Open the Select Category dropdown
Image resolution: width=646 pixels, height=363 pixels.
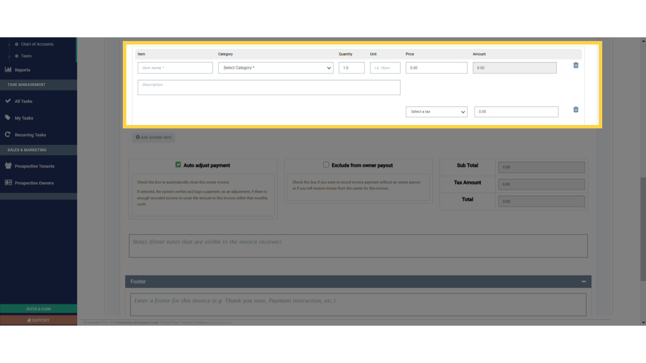[276, 68]
